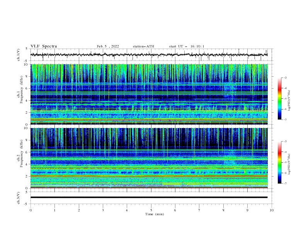Screen dimensions: 306x236
Task: Click the ch.3(V) axis "5" tick label
Action: [x=27, y=192]
